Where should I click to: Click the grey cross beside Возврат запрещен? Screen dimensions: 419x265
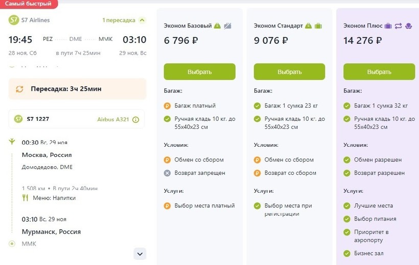coord(167,173)
